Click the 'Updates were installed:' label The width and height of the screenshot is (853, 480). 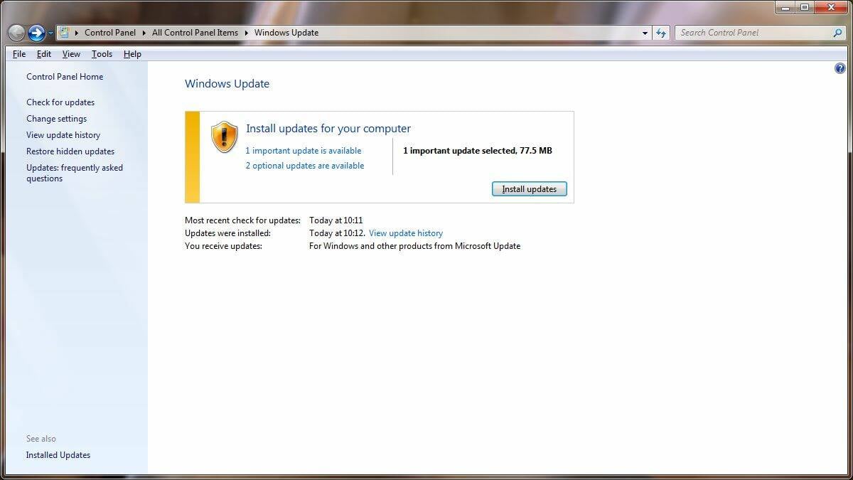click(x=227, y=233)
